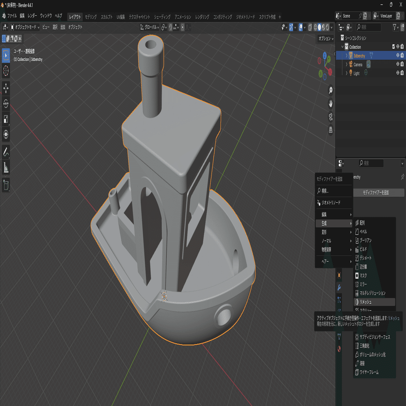Select the Scale tool

point(6,119)
